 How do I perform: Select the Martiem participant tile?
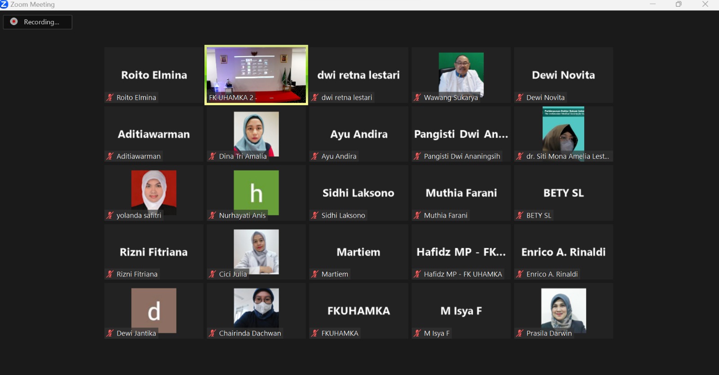coord(359,252)
